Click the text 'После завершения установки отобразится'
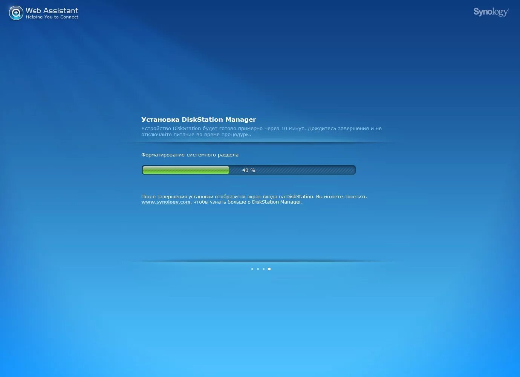Viewport: 520px width, 377px height. click(x=193, y=197)
